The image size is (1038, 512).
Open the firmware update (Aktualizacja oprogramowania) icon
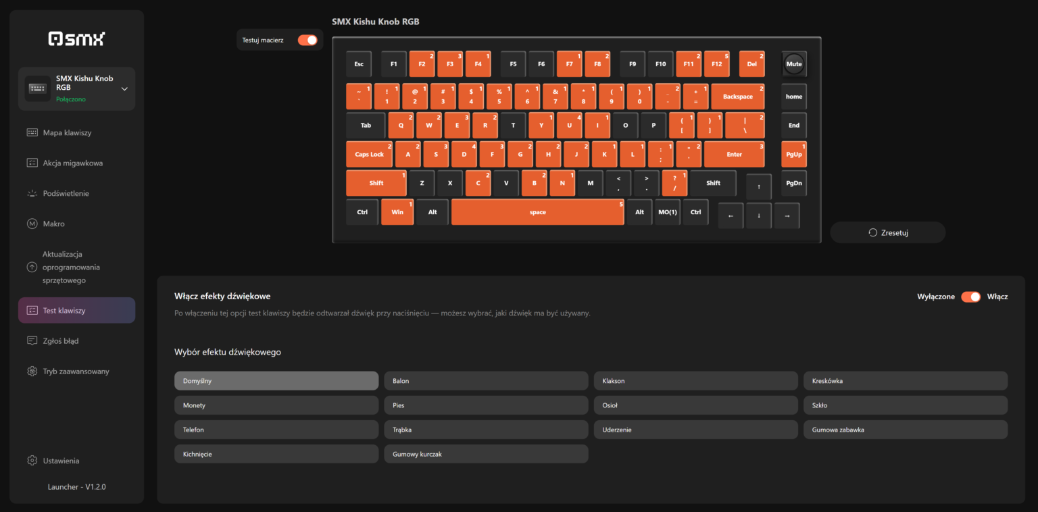pyautogui.click(x=32, y=267)
